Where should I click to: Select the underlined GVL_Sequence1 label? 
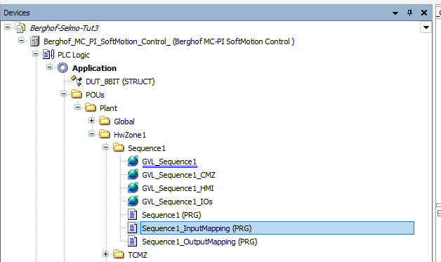pos(169,162)
